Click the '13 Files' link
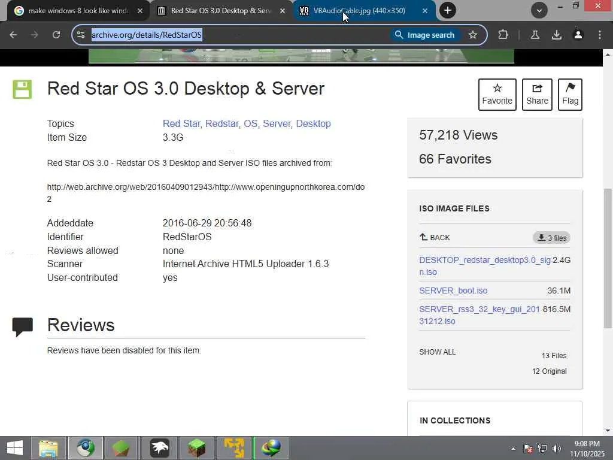Image resolution: width=613 pixels, height=460 pixels. (554, 356)
